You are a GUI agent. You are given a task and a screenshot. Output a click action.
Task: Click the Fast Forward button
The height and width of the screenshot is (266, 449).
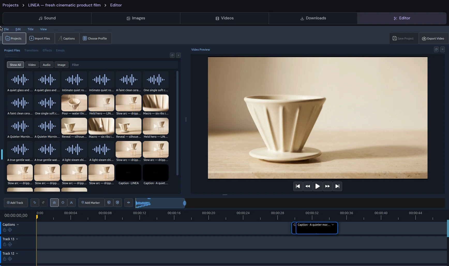tap(327, 186)
